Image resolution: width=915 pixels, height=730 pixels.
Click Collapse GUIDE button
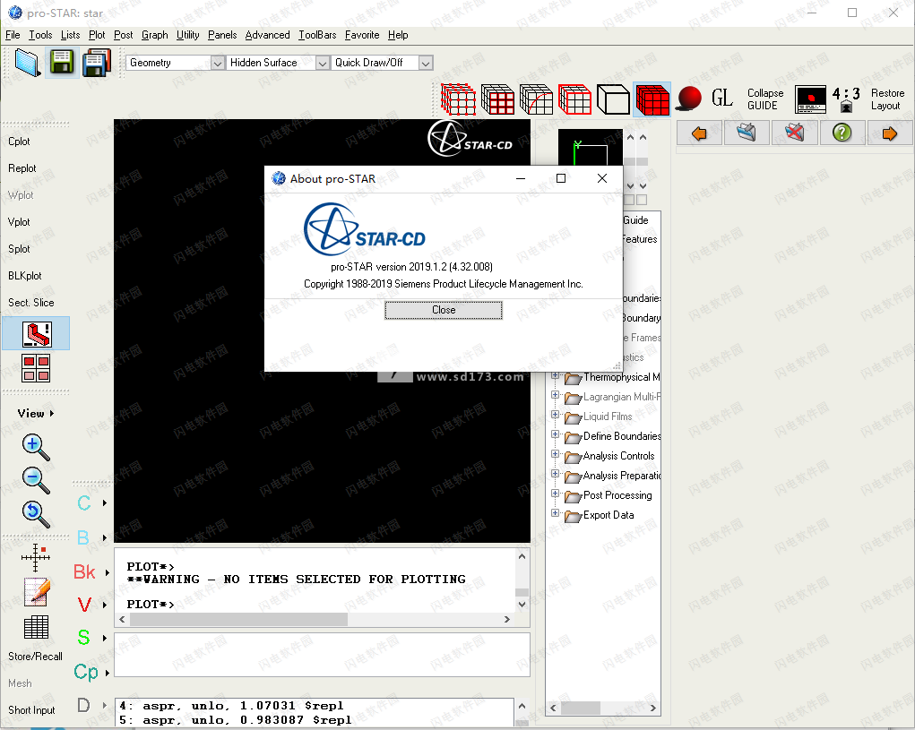765,99
